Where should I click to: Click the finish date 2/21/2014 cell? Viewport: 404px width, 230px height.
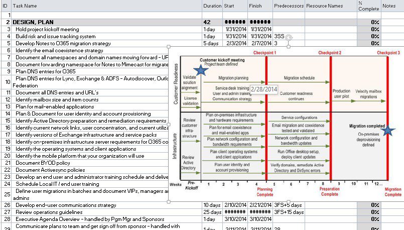[x=260, y=205]
